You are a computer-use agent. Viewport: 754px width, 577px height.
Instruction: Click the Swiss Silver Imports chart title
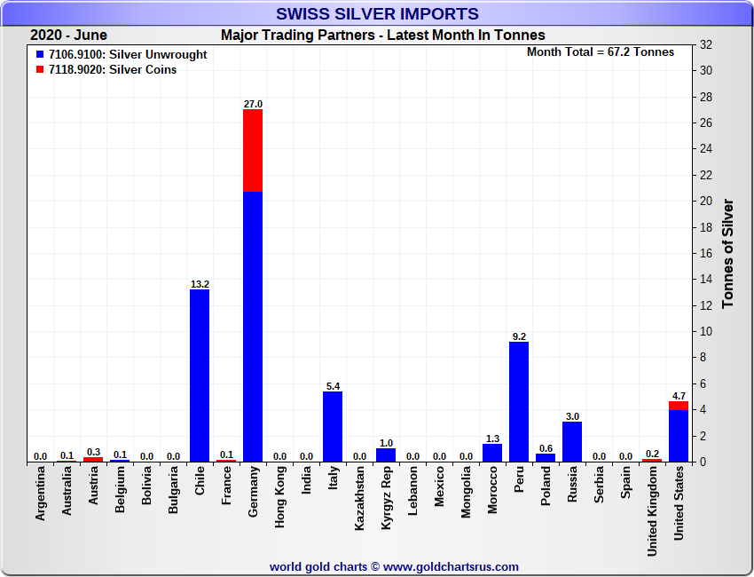377,13
